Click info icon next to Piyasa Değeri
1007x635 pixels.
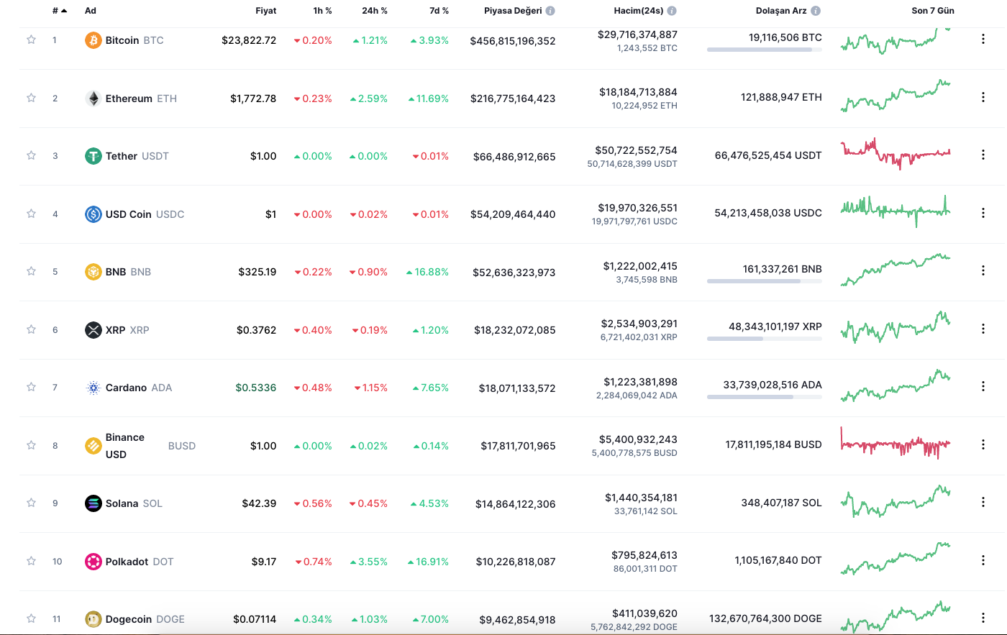(550, 11)
